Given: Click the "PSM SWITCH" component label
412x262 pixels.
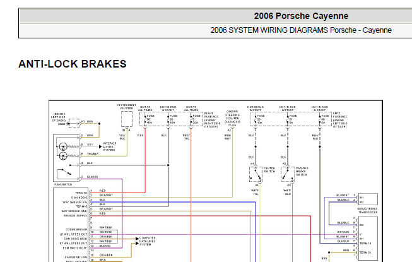Looking at the screenshot, I should pos(63,184).
